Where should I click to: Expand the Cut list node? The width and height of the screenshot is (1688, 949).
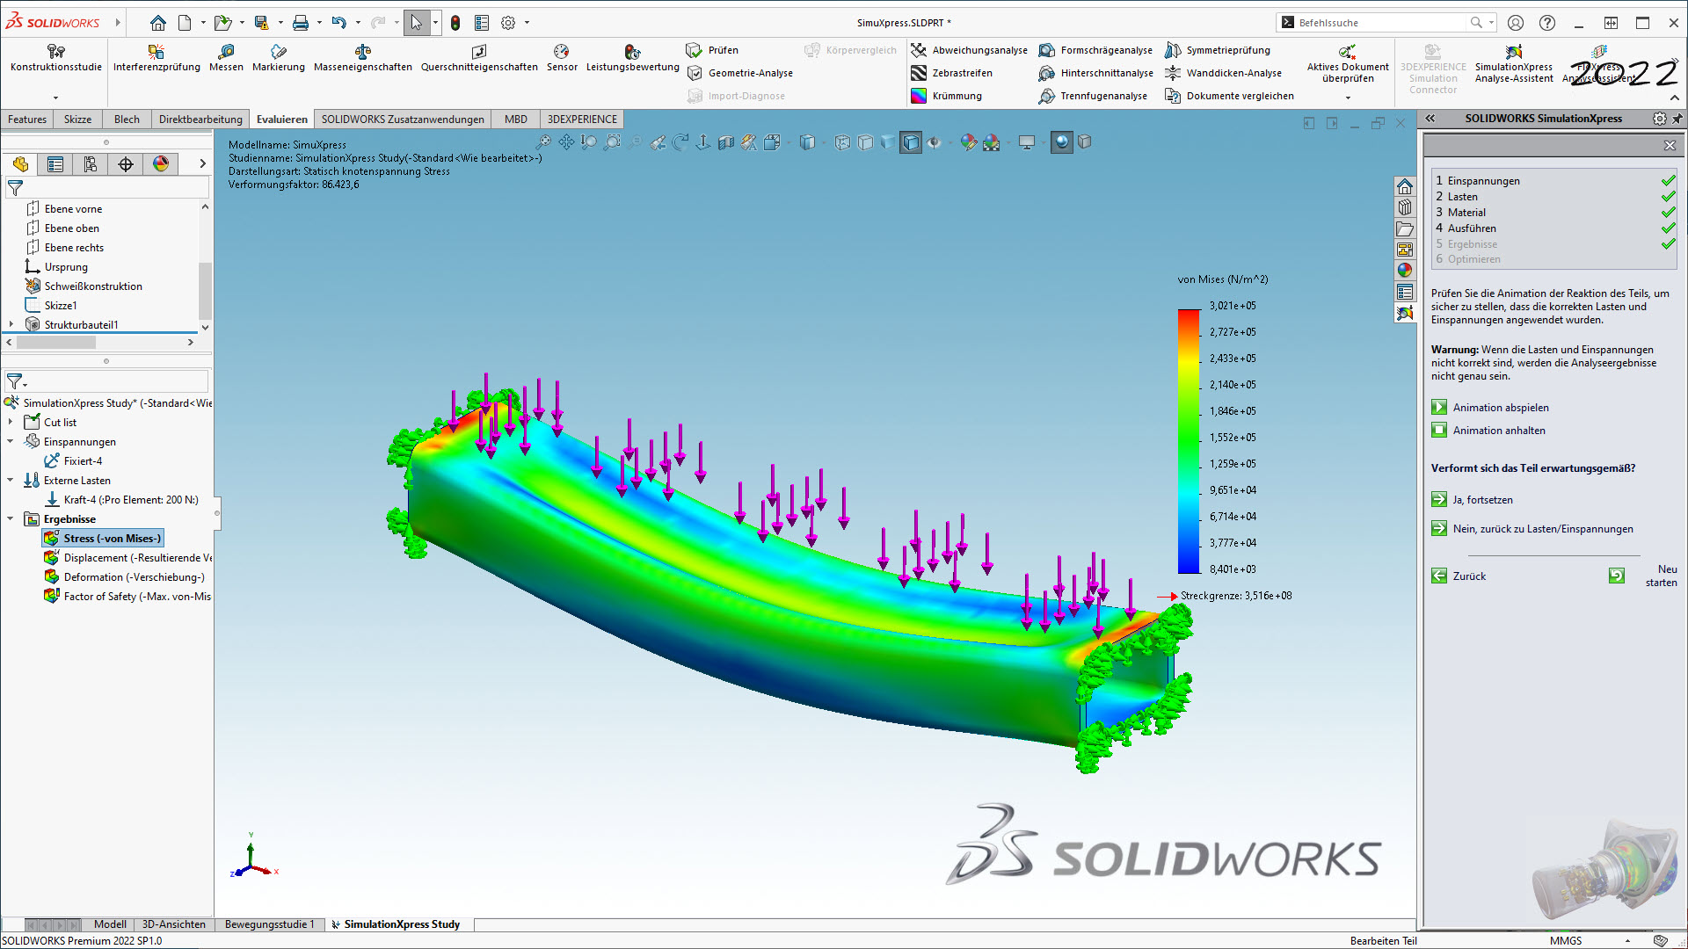pyautogui.click(x=11, y=423)
